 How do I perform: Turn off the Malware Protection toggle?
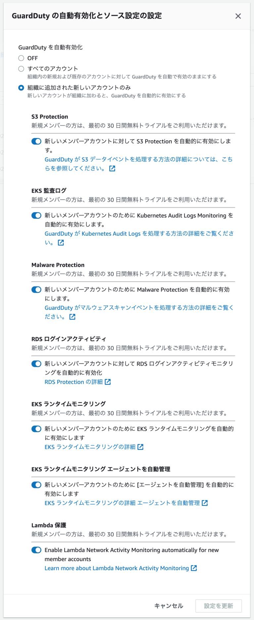point(36,289)
